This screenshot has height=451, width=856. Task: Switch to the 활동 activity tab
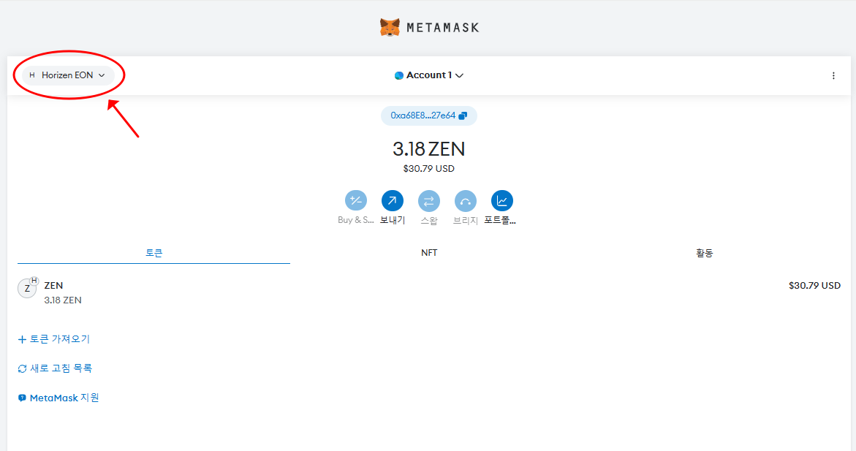[x=704, y=253]
